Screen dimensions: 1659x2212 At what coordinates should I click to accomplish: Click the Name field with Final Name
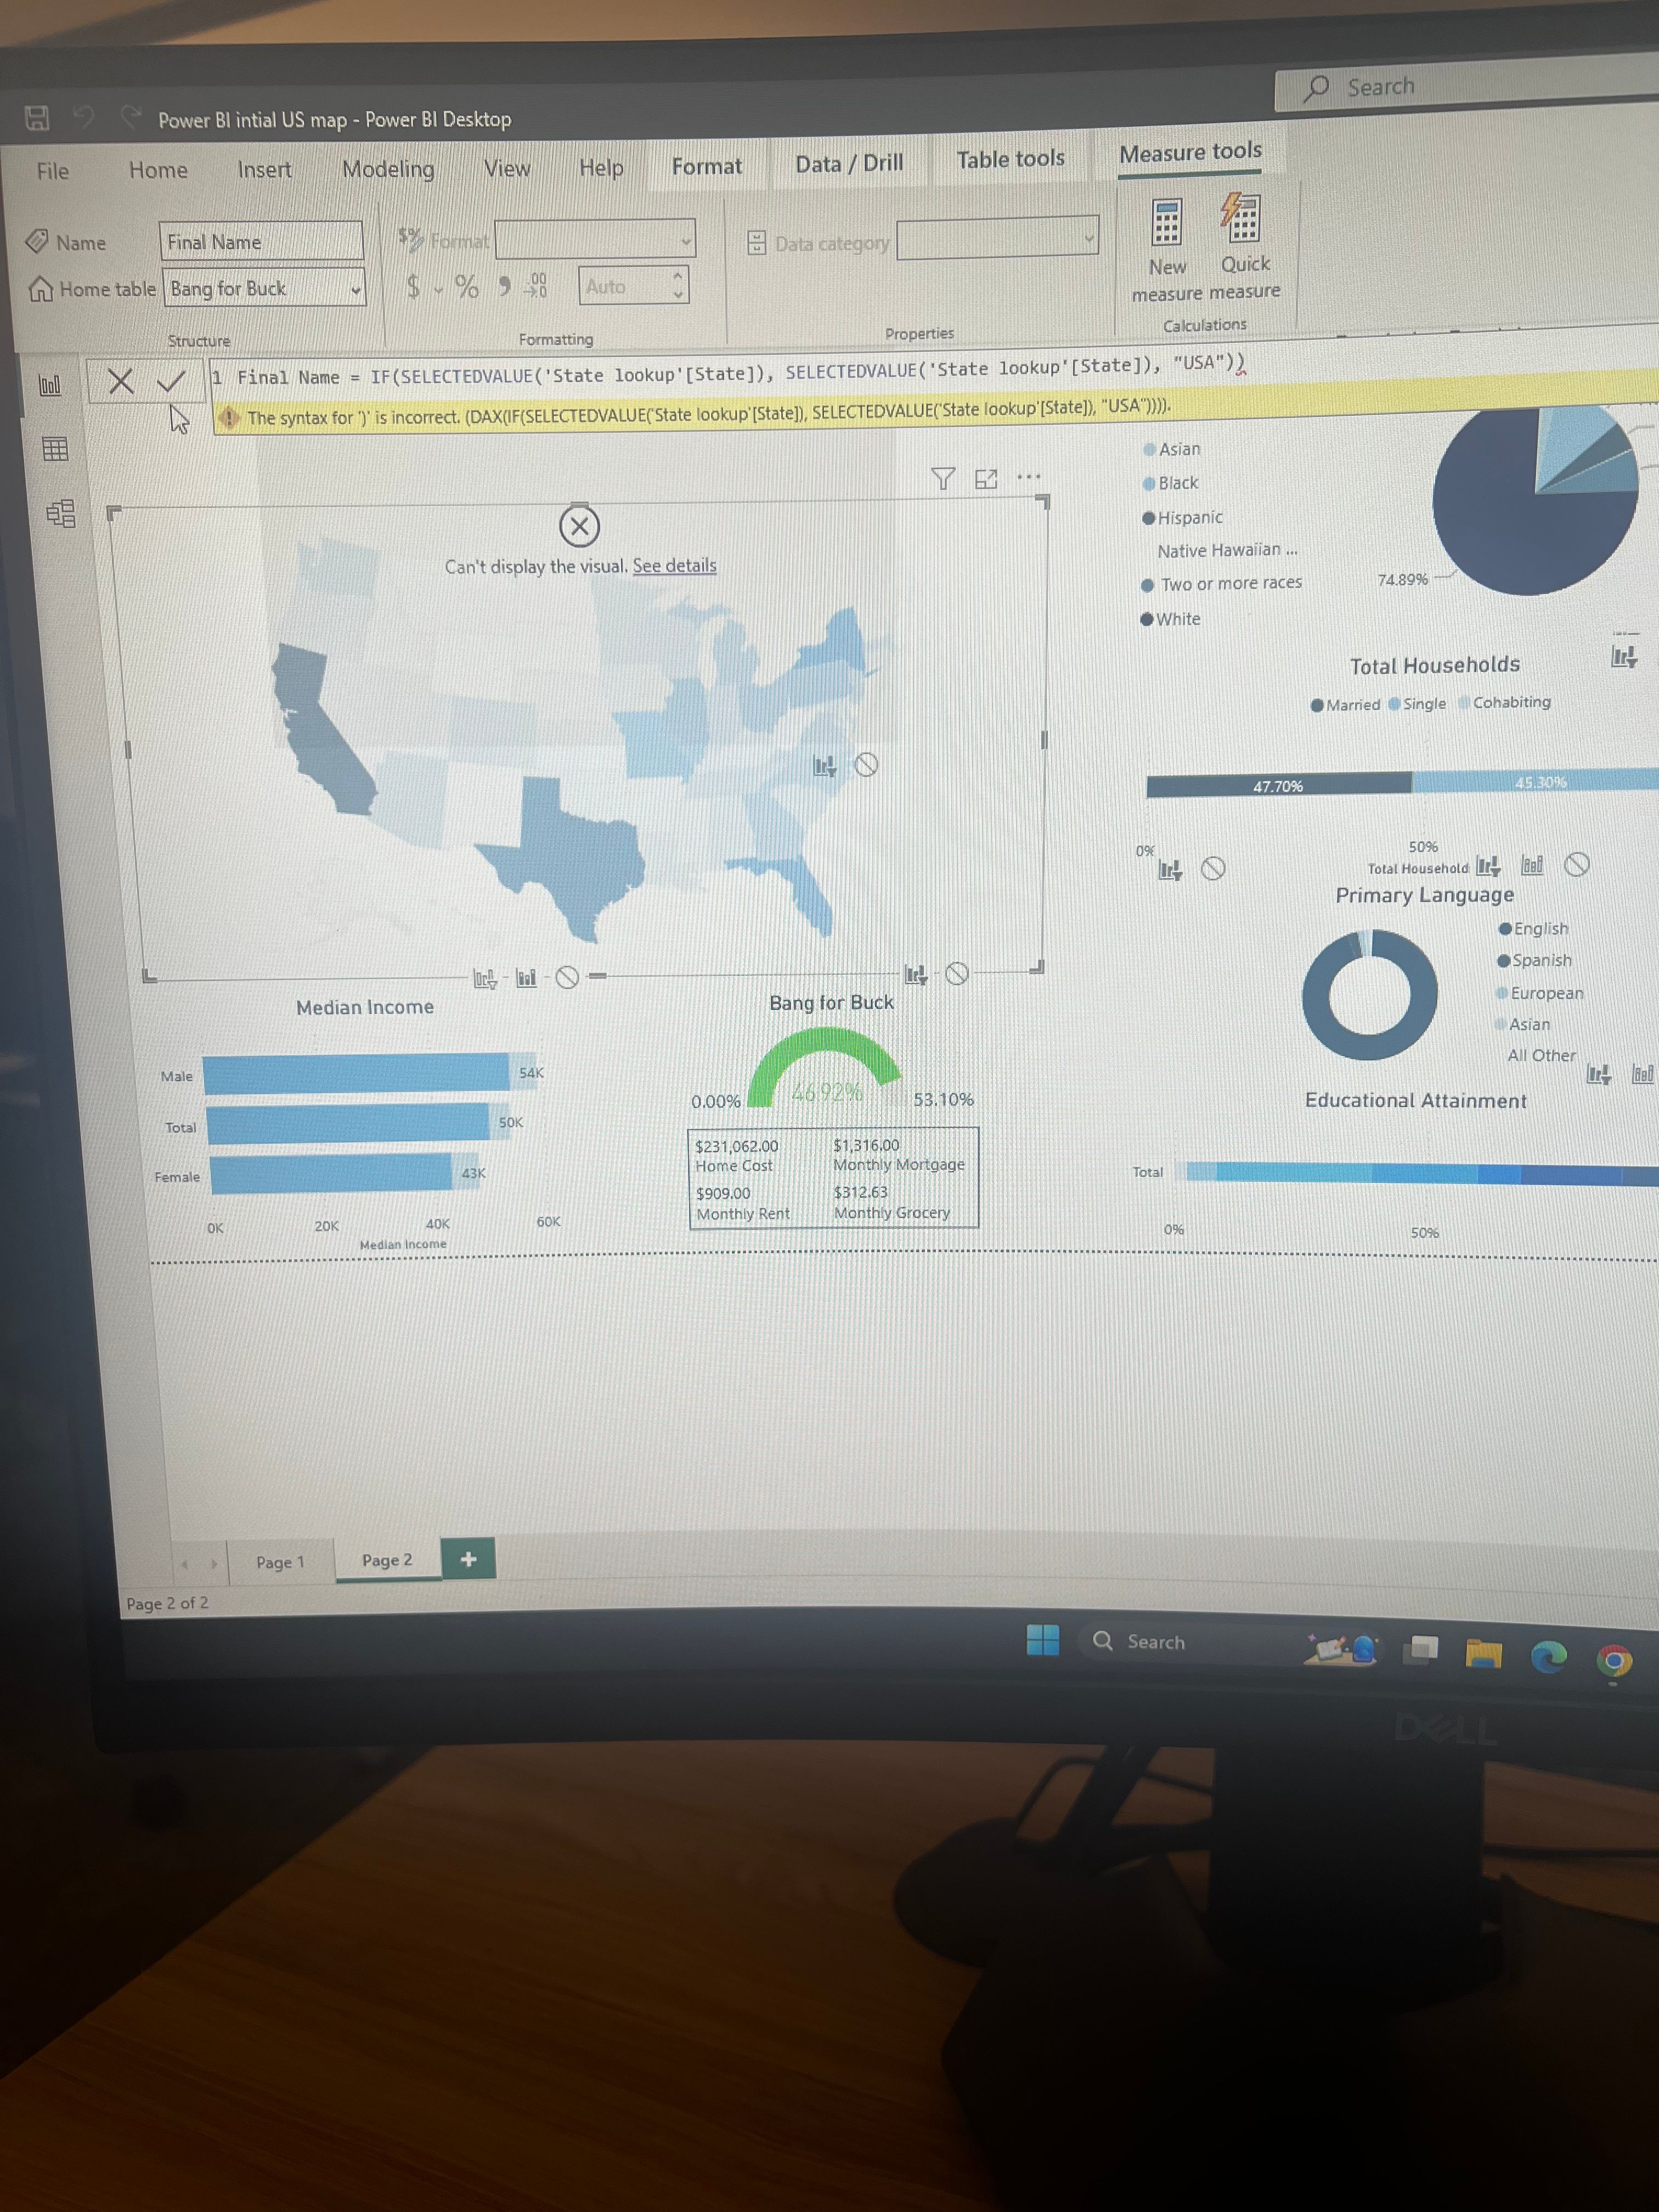click(x=261, y=242)
